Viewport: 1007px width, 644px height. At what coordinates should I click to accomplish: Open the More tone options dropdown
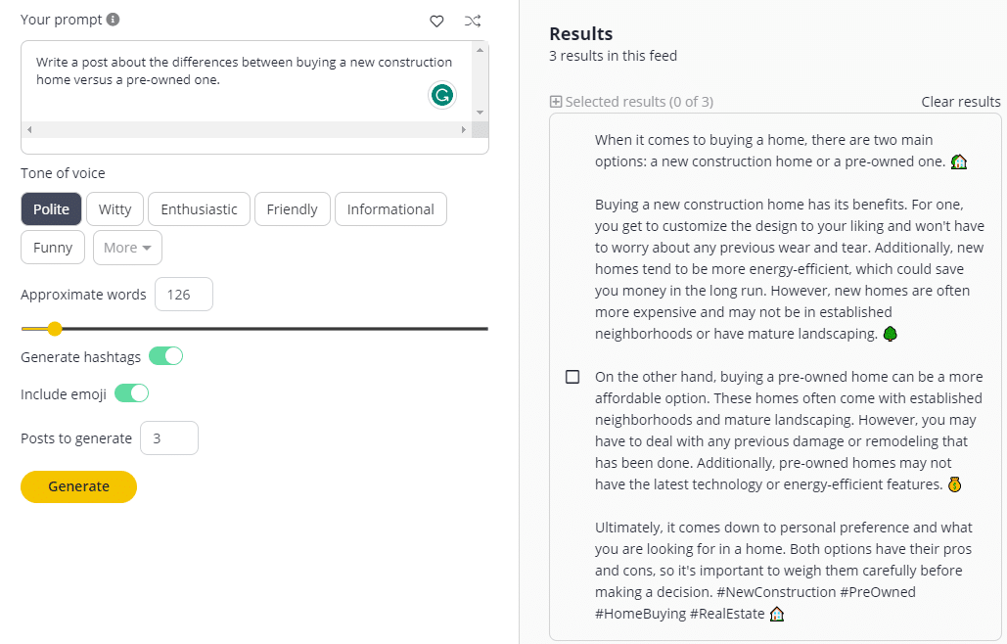(x=127, y=248)
